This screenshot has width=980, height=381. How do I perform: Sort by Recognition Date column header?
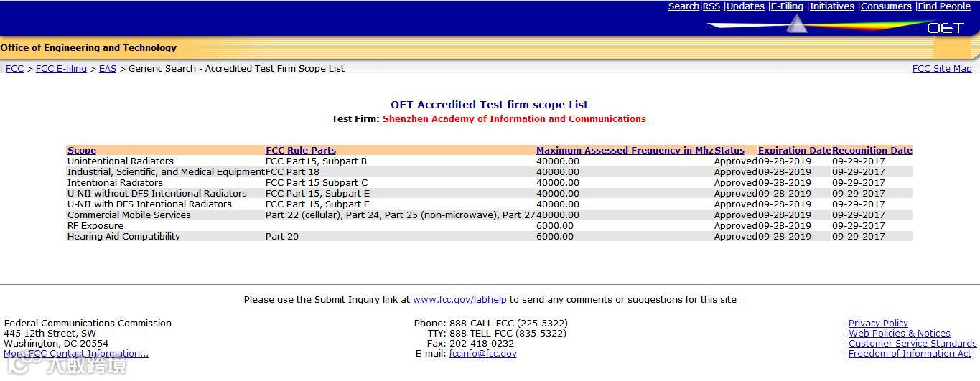click(x=872, y=151)
